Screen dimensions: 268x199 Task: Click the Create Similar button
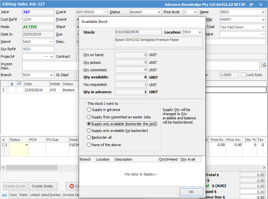43,186
